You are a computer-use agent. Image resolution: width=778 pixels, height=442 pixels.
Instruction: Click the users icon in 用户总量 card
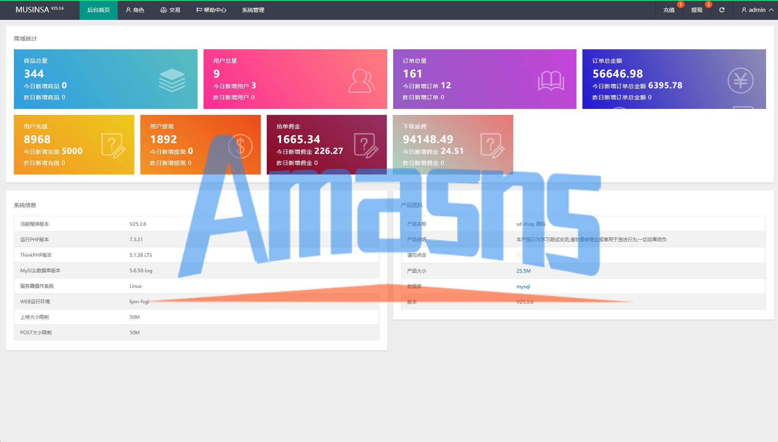[x=361, y=81]
